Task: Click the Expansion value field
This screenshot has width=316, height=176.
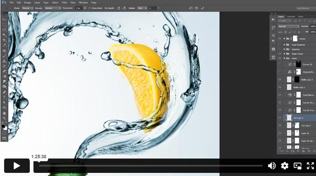Action: tap(79, 8)
